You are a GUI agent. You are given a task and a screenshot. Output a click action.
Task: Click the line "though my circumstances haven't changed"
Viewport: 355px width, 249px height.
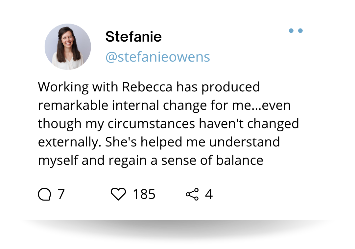click(x=168, y=124)
